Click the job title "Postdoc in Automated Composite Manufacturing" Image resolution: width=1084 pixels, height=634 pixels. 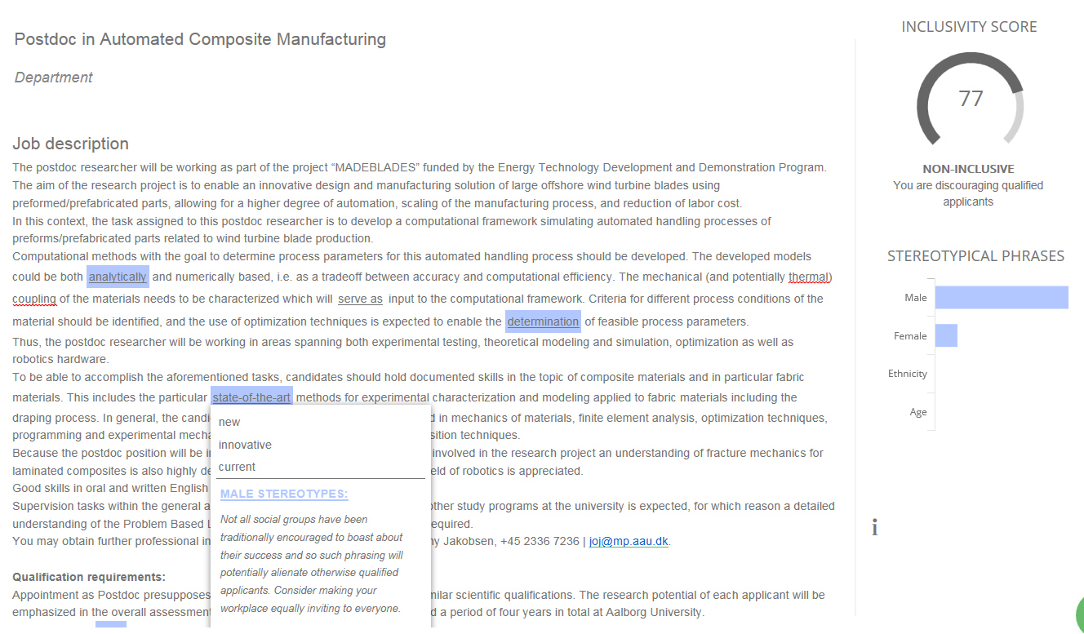[200, 39]
